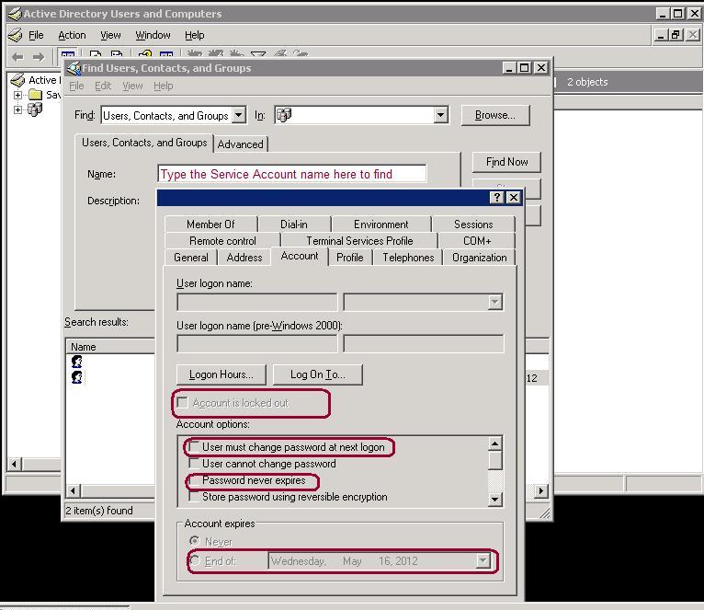Screen dimensions: 704x610
Task: Click the help question mark button in dialog
Action: 497,198
